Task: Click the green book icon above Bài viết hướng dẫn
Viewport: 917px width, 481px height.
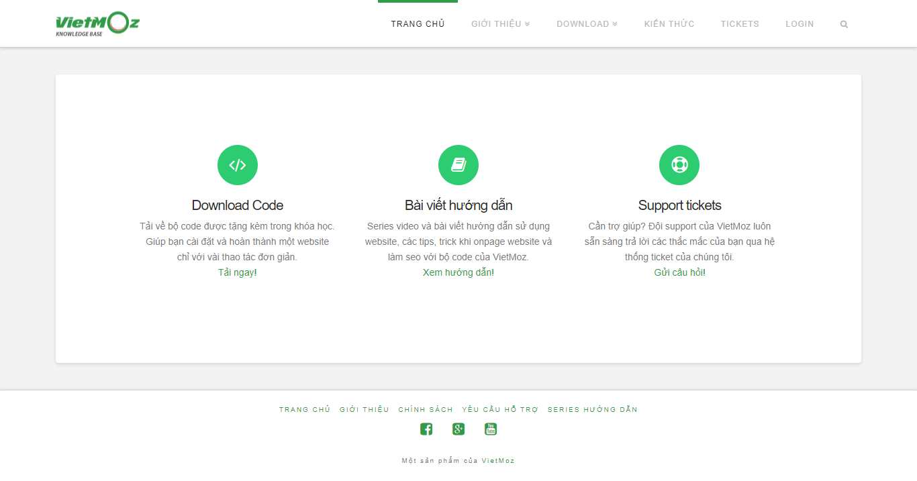Action: (458, 164)
